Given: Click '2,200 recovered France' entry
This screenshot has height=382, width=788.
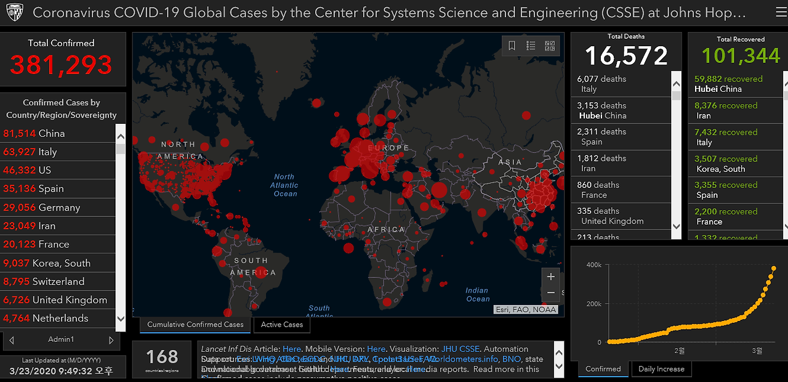Looking at the screenshot, I should tap(735, 216).
